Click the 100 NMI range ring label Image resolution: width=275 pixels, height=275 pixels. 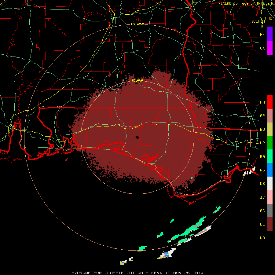click(137, 24)
